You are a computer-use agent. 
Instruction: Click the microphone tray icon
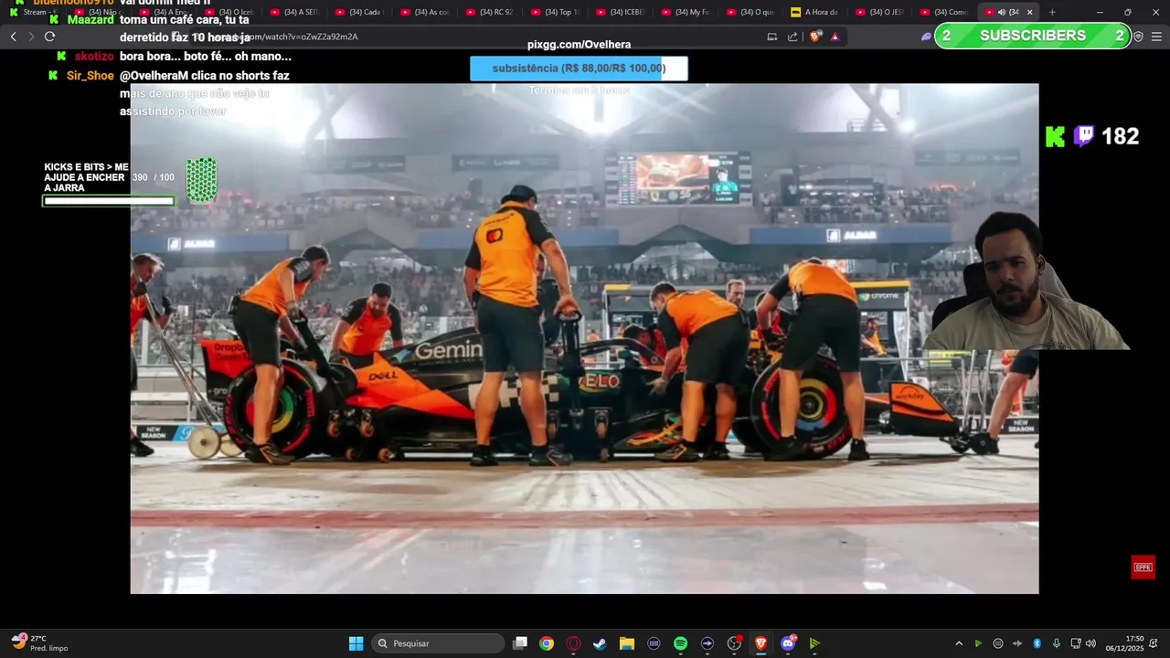click(1056, 643)
